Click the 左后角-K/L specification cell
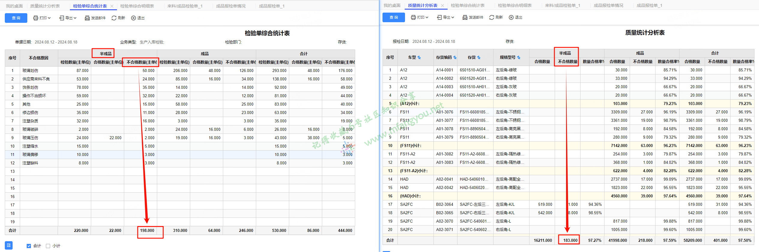Image resolution: width=759 pixels, height=252 pixels. pyautogui.click(x=511, y=204)
